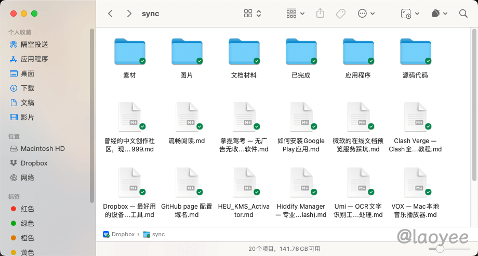Adjust the icon size slider

pyautogui.click(x=440, y=249)
